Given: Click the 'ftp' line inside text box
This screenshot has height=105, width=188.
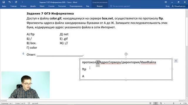Looking at the screenshot, I should (x=84, y=69).
